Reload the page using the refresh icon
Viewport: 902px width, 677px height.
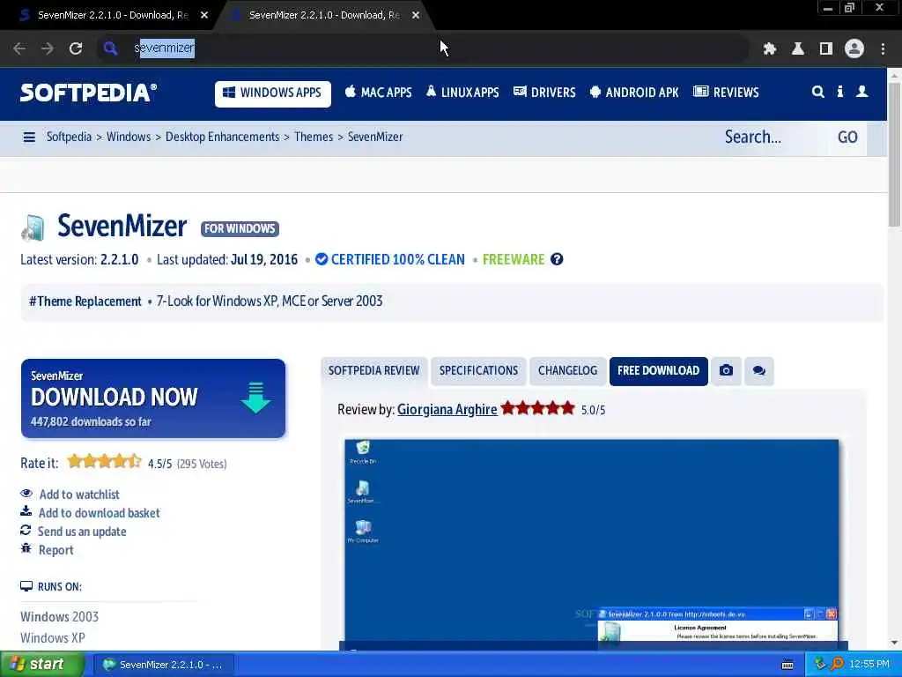[76, 48]
